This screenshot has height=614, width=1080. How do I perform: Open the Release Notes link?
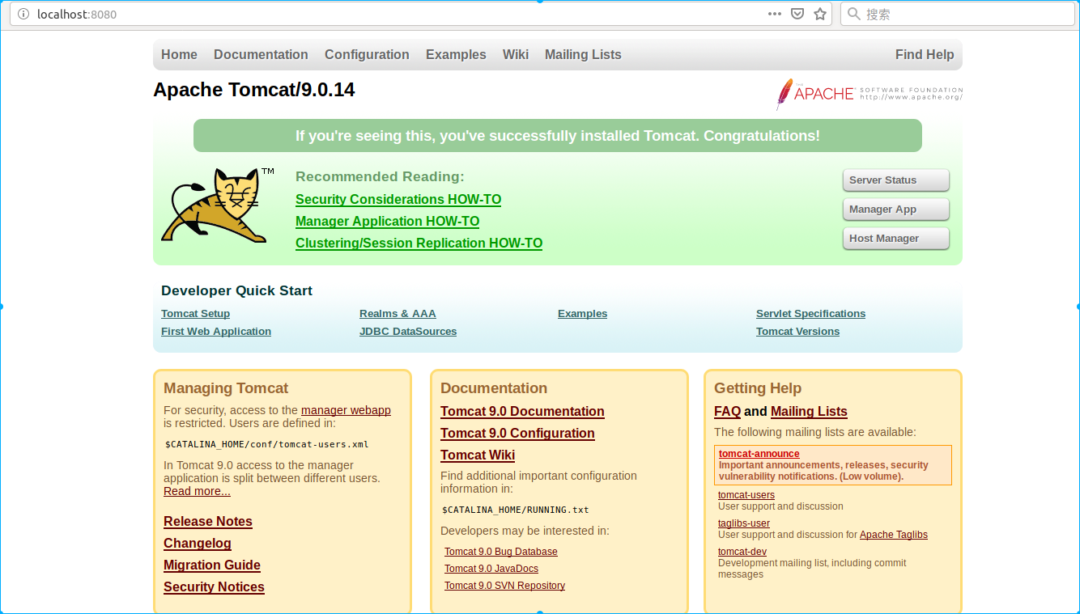click(208, 521)
